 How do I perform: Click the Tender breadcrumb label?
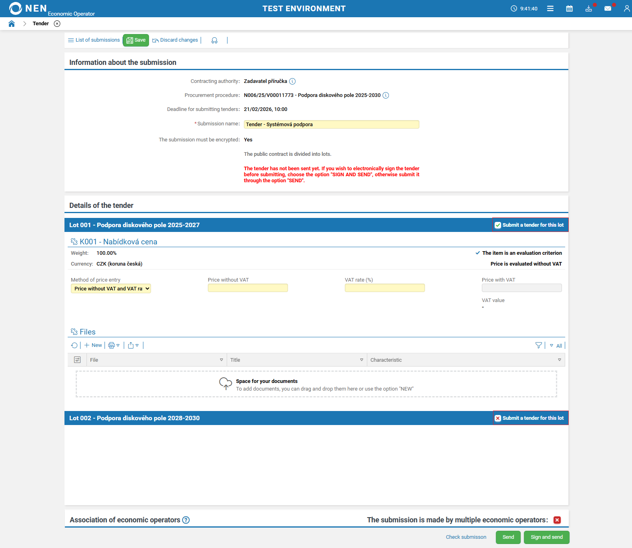tap(41, 24)
